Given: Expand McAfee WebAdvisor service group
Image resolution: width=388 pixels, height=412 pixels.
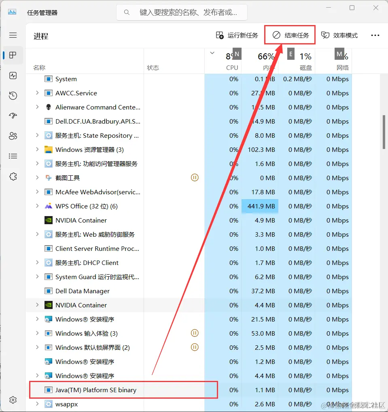Looking at the screenshot, I should 37,192.
